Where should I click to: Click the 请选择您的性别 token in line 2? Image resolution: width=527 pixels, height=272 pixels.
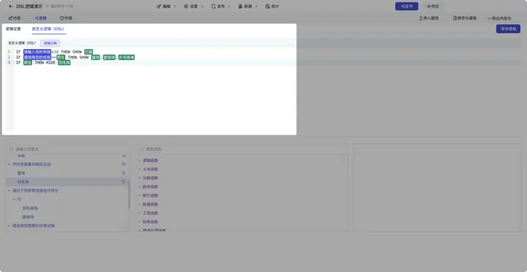tap(37, 58)
